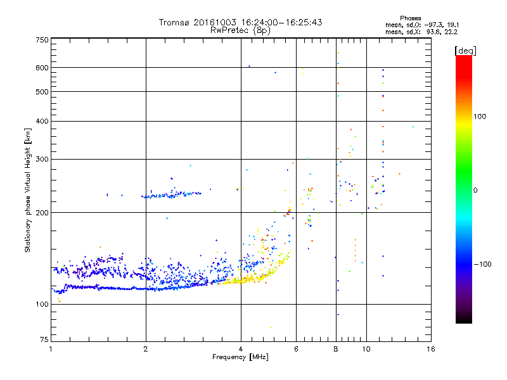The width and height of the screenshot is (507, 380).
Task: Click the y-axis tick label '400'
Action: (x=42, y=122)
